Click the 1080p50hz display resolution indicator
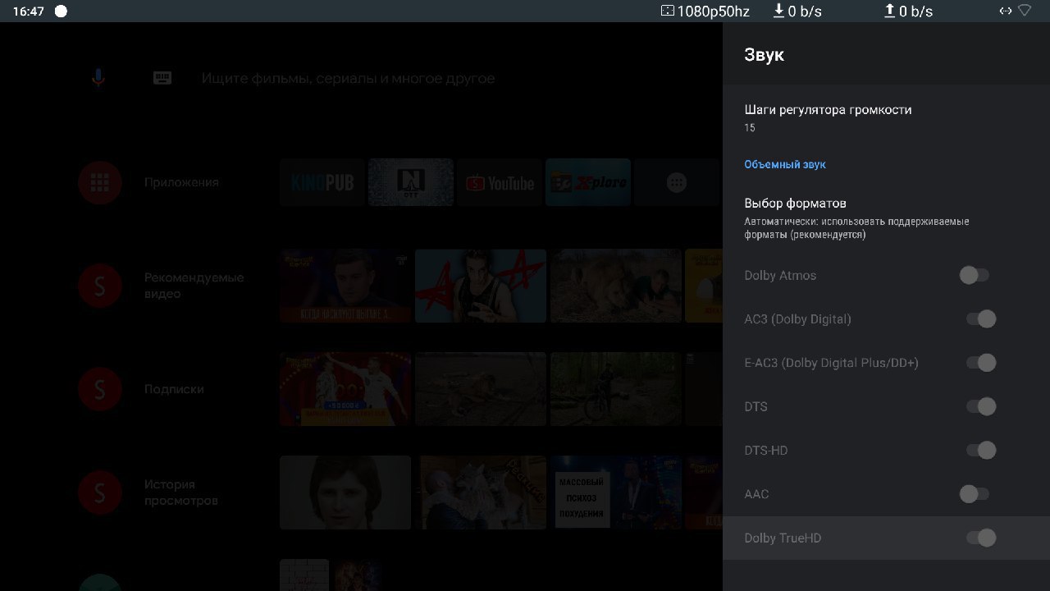 pyautogui.click(x=705, y=11)
